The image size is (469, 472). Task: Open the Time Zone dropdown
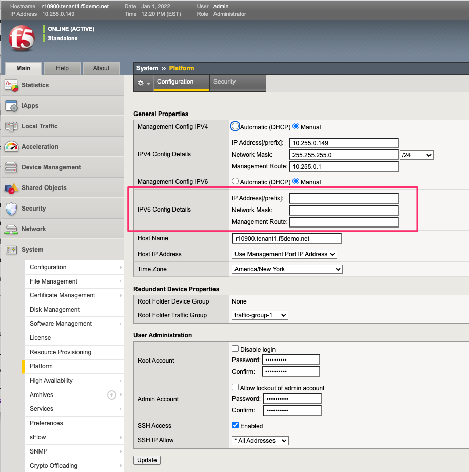(287, 269)
